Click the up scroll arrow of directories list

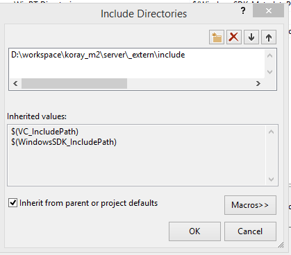click(270, 55)
